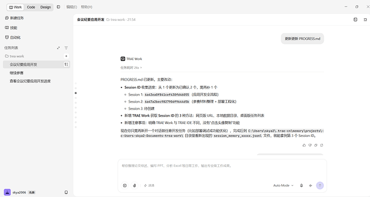
Task: Maximize the application window
Action: point(357,7)
